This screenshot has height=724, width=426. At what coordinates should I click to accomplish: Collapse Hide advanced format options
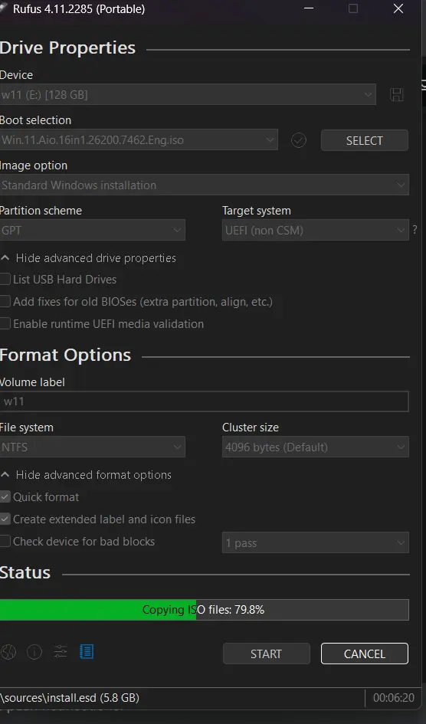(87, 475)
